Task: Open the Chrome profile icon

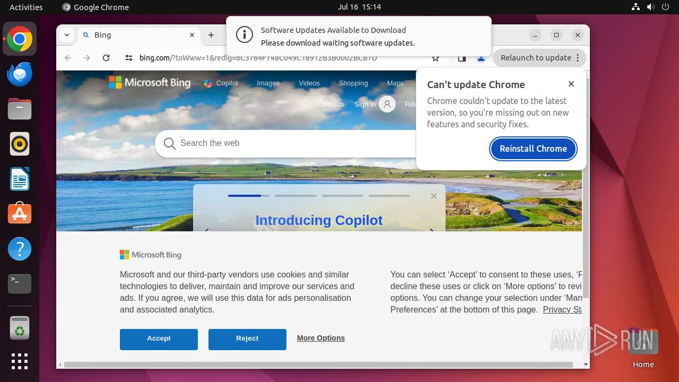Action: [481, 58]
